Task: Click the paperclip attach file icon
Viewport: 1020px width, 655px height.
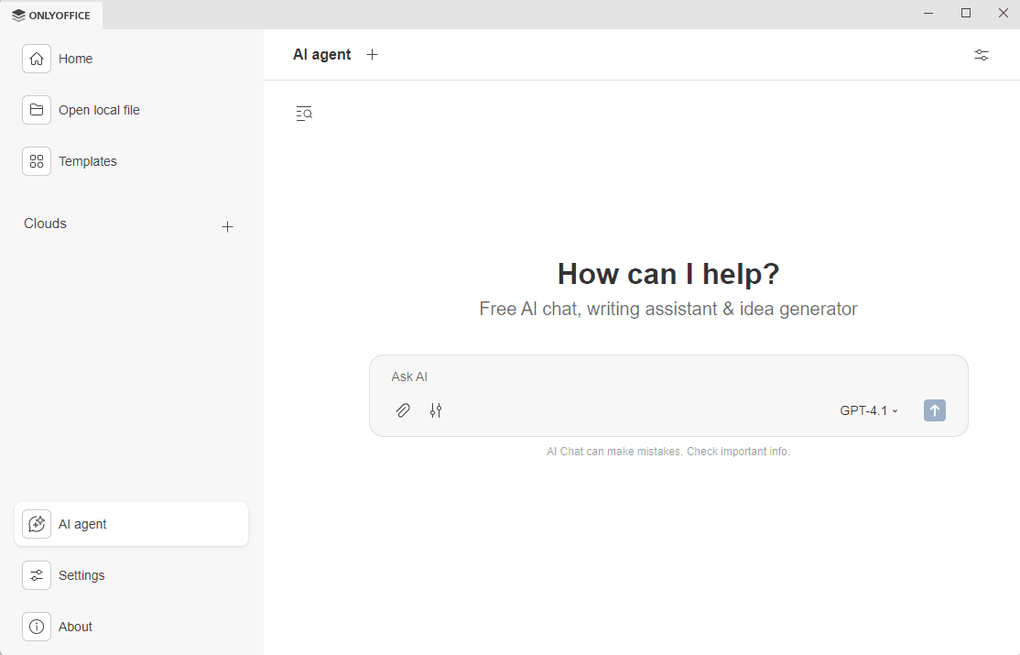Action: (403, 410)
